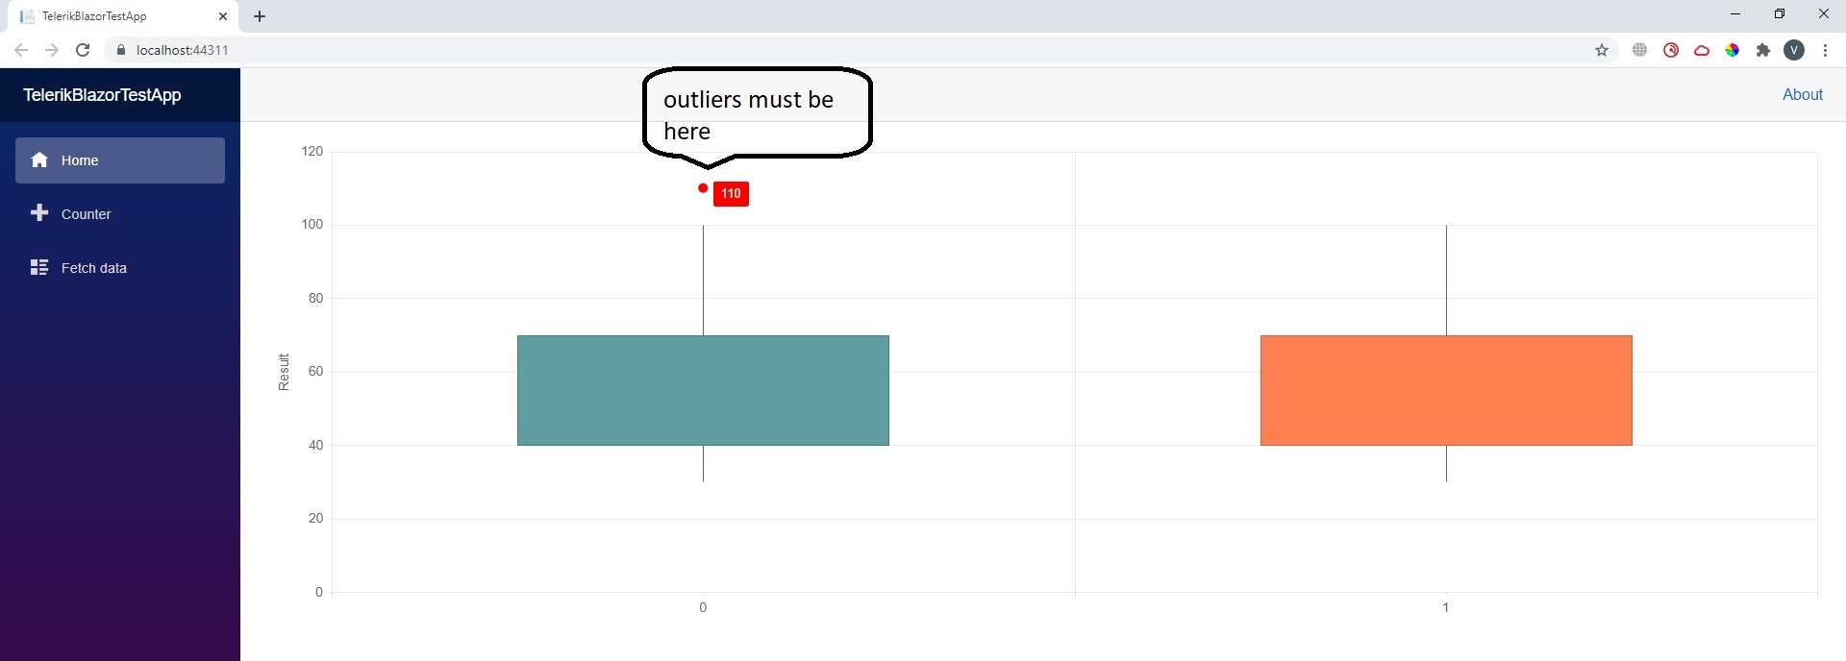Close the TelerikBlazorTestApp tab
This screenshot has width=1846, height=661.
click(x=223, y=16)
